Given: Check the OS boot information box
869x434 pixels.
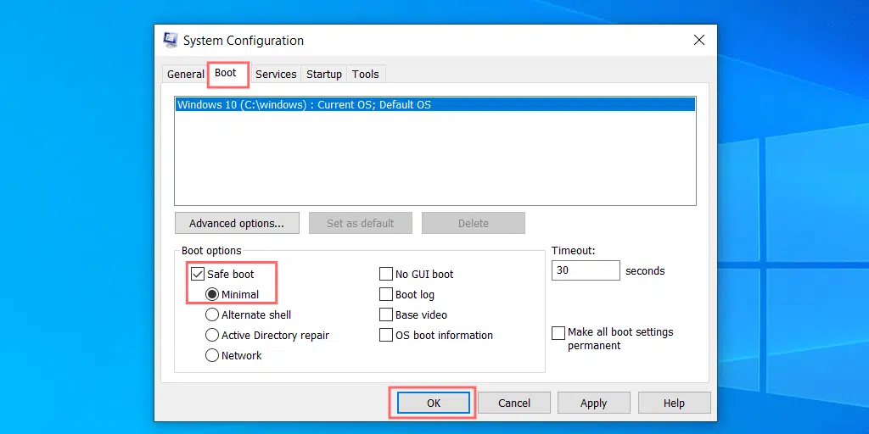Looking at the screenshot, I should pos(386,335).
